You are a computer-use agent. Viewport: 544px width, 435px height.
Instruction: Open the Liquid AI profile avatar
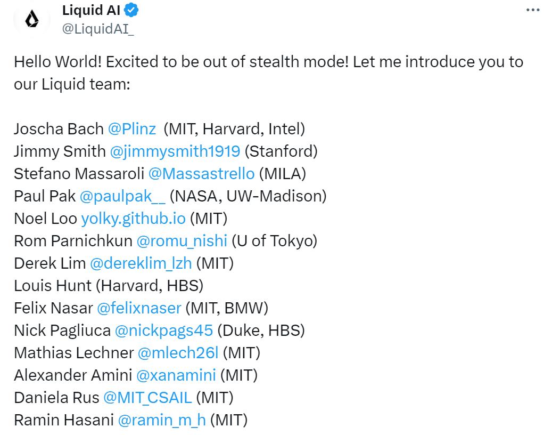pyautogui.click(x=32, y=19)
